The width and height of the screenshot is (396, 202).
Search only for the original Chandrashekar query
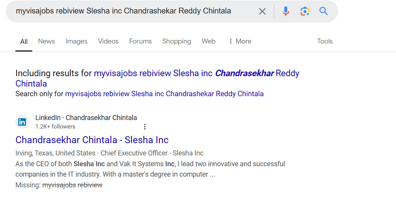click(x=164, y=93)
